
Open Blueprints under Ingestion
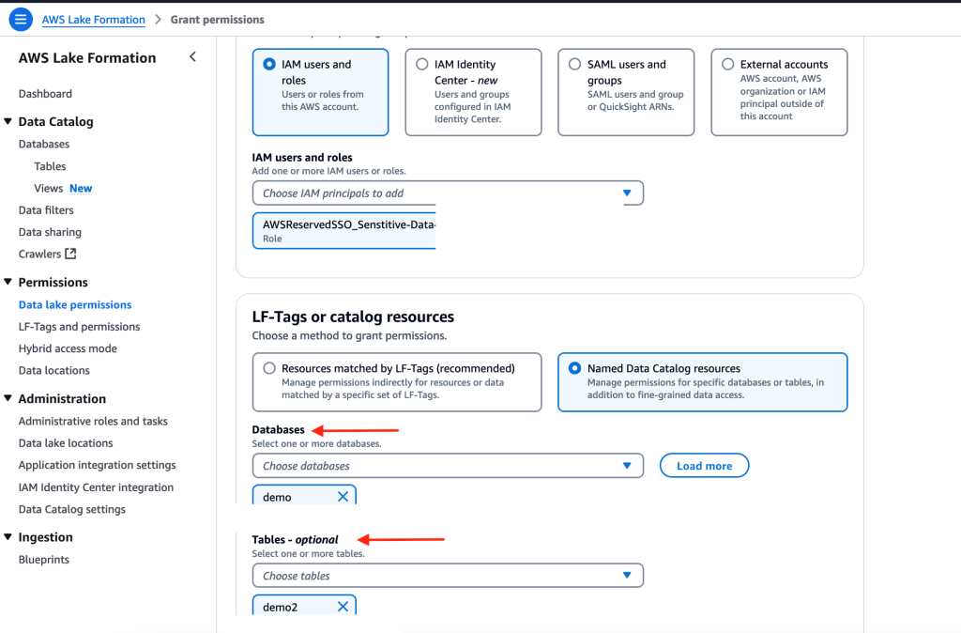[43, 560]
